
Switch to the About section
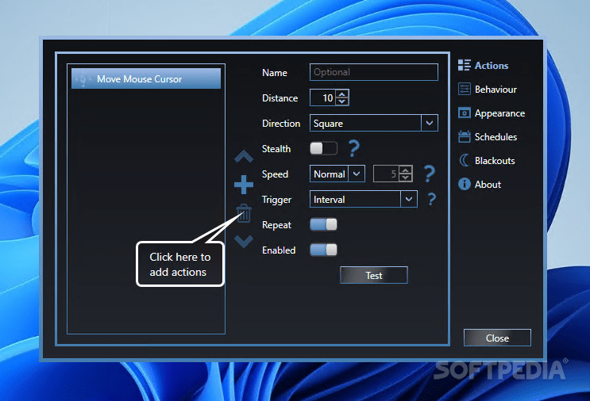[488, 185]
